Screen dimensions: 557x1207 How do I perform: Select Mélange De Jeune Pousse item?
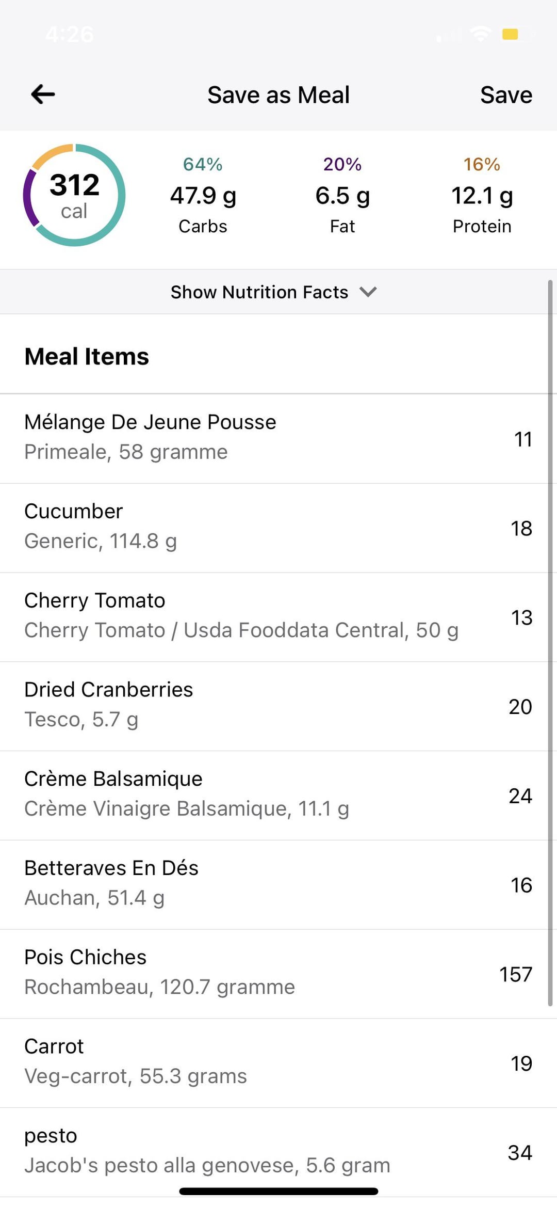pyautogui.click(x=278, y=438)
